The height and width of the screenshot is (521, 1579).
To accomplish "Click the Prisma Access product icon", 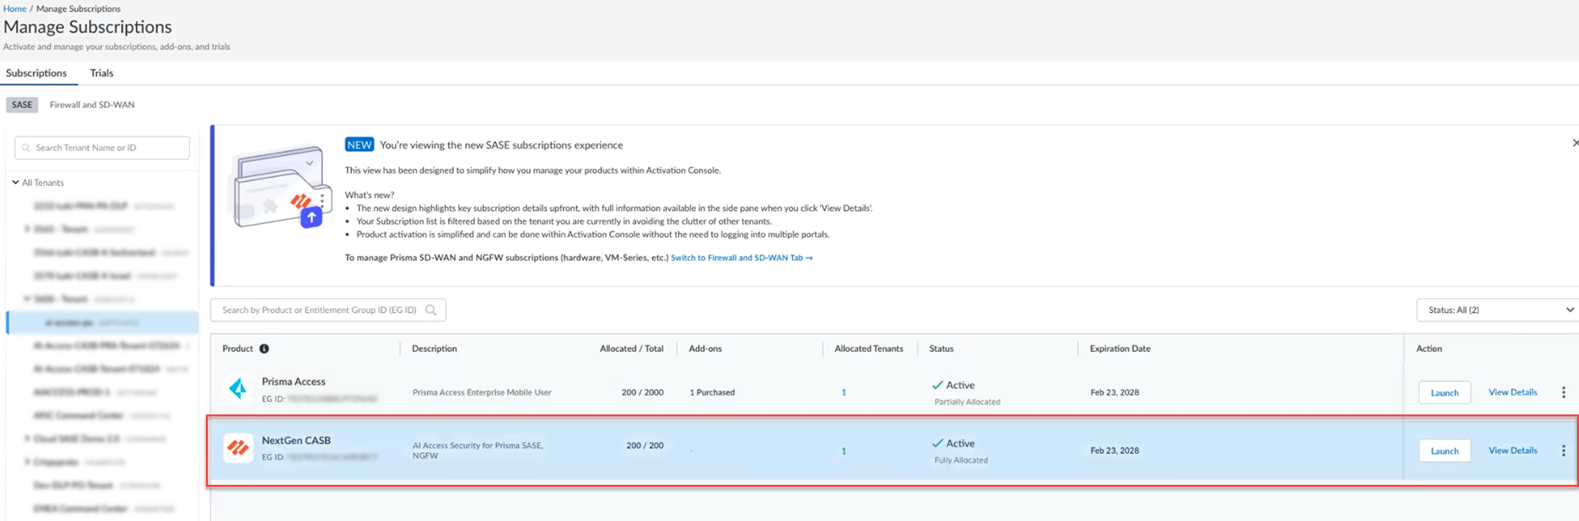I will tap(238, 389).
